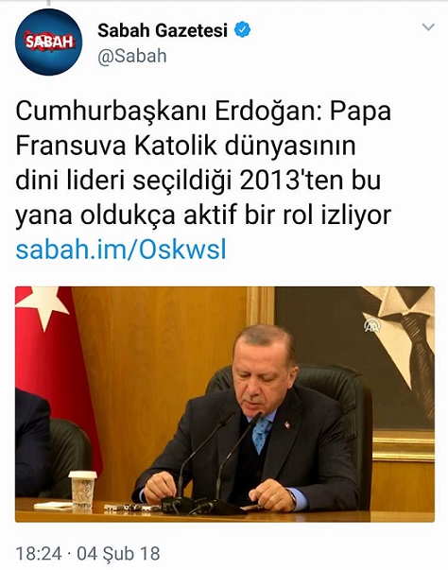This screenshot has height=570, width=448.
Task: Click the red SABAH logo text
Action: click(49, 42)
